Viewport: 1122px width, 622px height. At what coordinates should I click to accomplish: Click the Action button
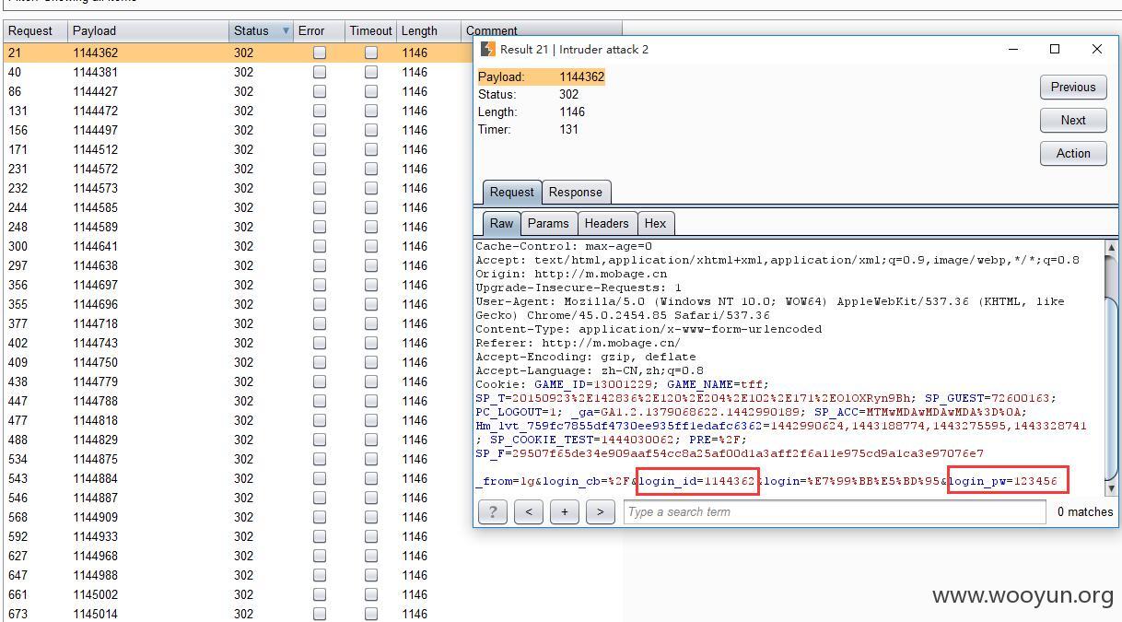(1073, 153)
